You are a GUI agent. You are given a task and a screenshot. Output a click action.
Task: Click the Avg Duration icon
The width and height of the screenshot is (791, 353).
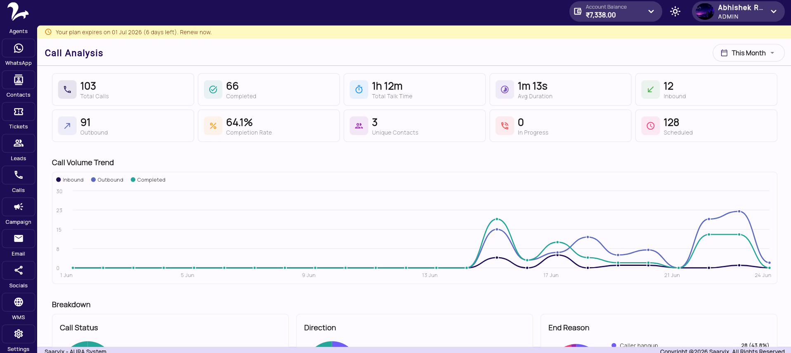click(x=505, y=90)
